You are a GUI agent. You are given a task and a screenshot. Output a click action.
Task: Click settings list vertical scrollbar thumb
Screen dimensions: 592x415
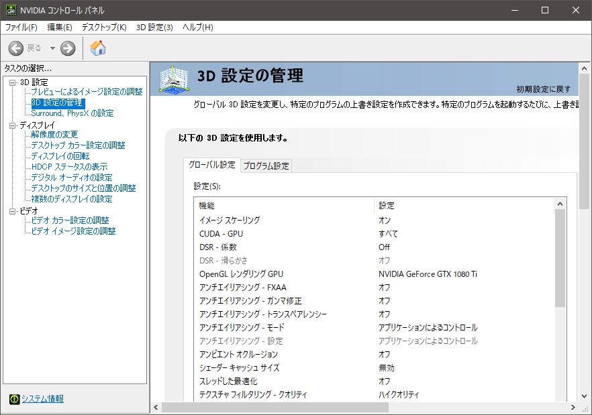coord(560,258)
